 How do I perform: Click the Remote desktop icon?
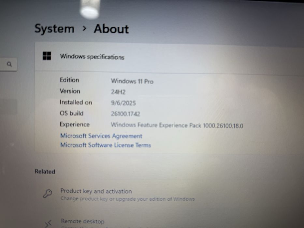click(x=48, y=223)
